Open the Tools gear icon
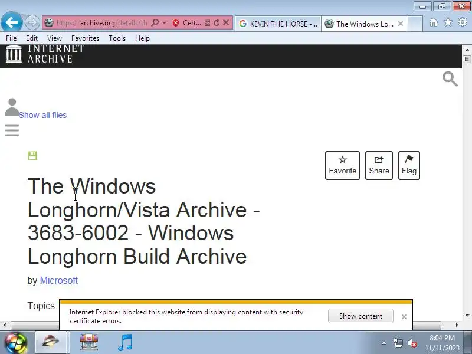This screenshot has height=354, width=472. pos(463,22)
